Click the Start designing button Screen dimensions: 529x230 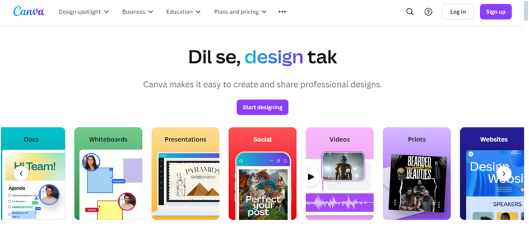(262, 107)
